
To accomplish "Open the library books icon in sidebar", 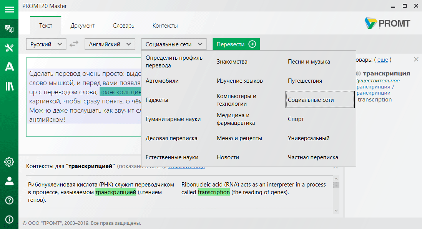I will [x=9, y=86].
